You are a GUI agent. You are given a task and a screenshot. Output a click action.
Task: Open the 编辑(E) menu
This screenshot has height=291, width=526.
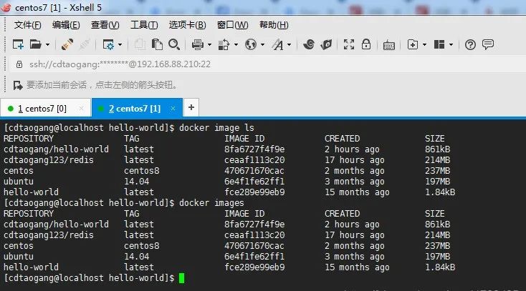click(66, 25)
